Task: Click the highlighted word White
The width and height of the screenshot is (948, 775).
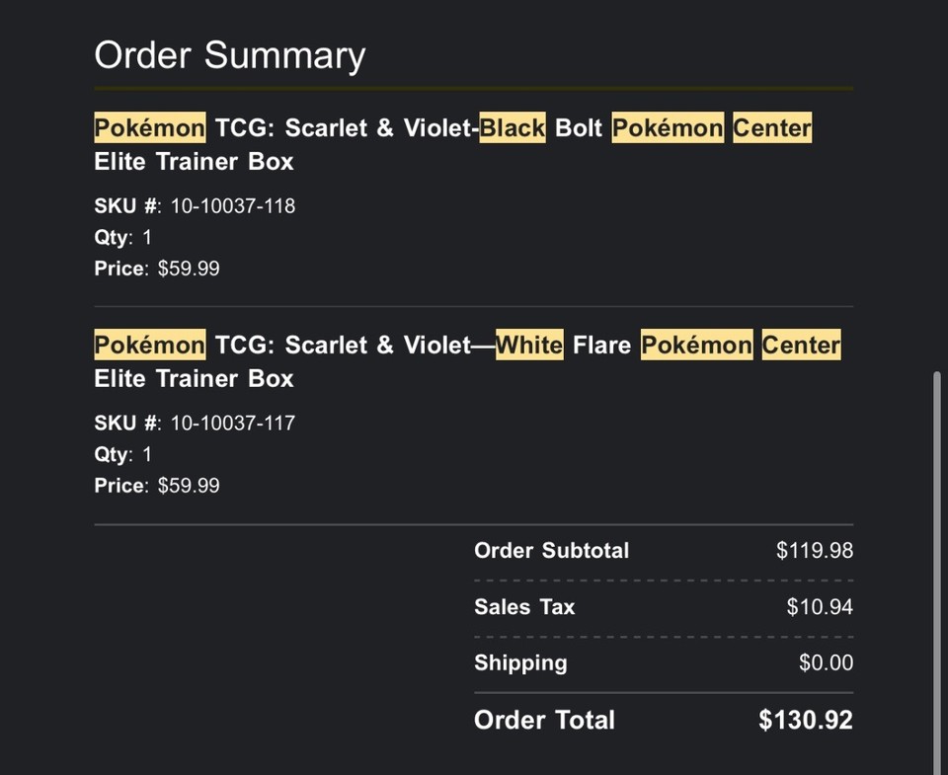Action: coord(528,346)
